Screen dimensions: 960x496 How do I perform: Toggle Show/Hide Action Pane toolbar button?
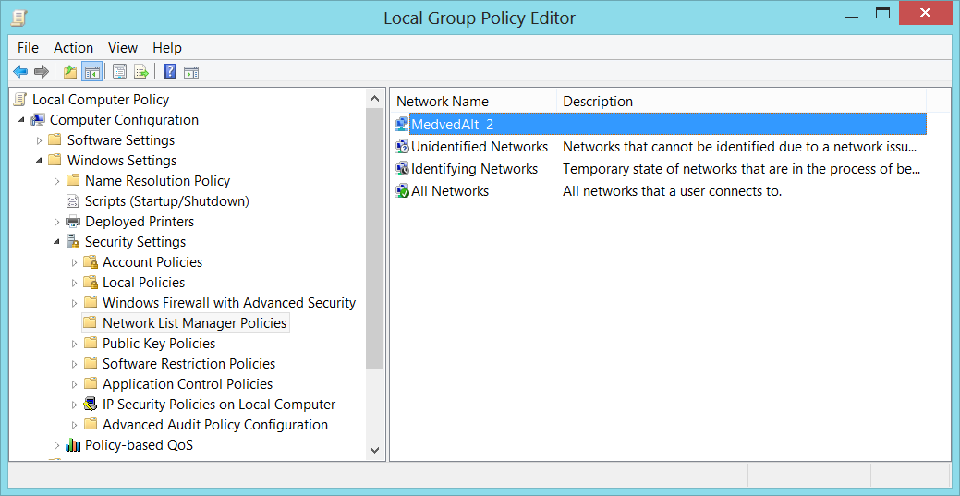click(x=191, y=72)
